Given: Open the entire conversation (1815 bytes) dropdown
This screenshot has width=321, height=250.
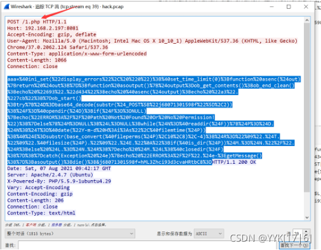Looking at the screenshot, I should [x=70, y=234].
